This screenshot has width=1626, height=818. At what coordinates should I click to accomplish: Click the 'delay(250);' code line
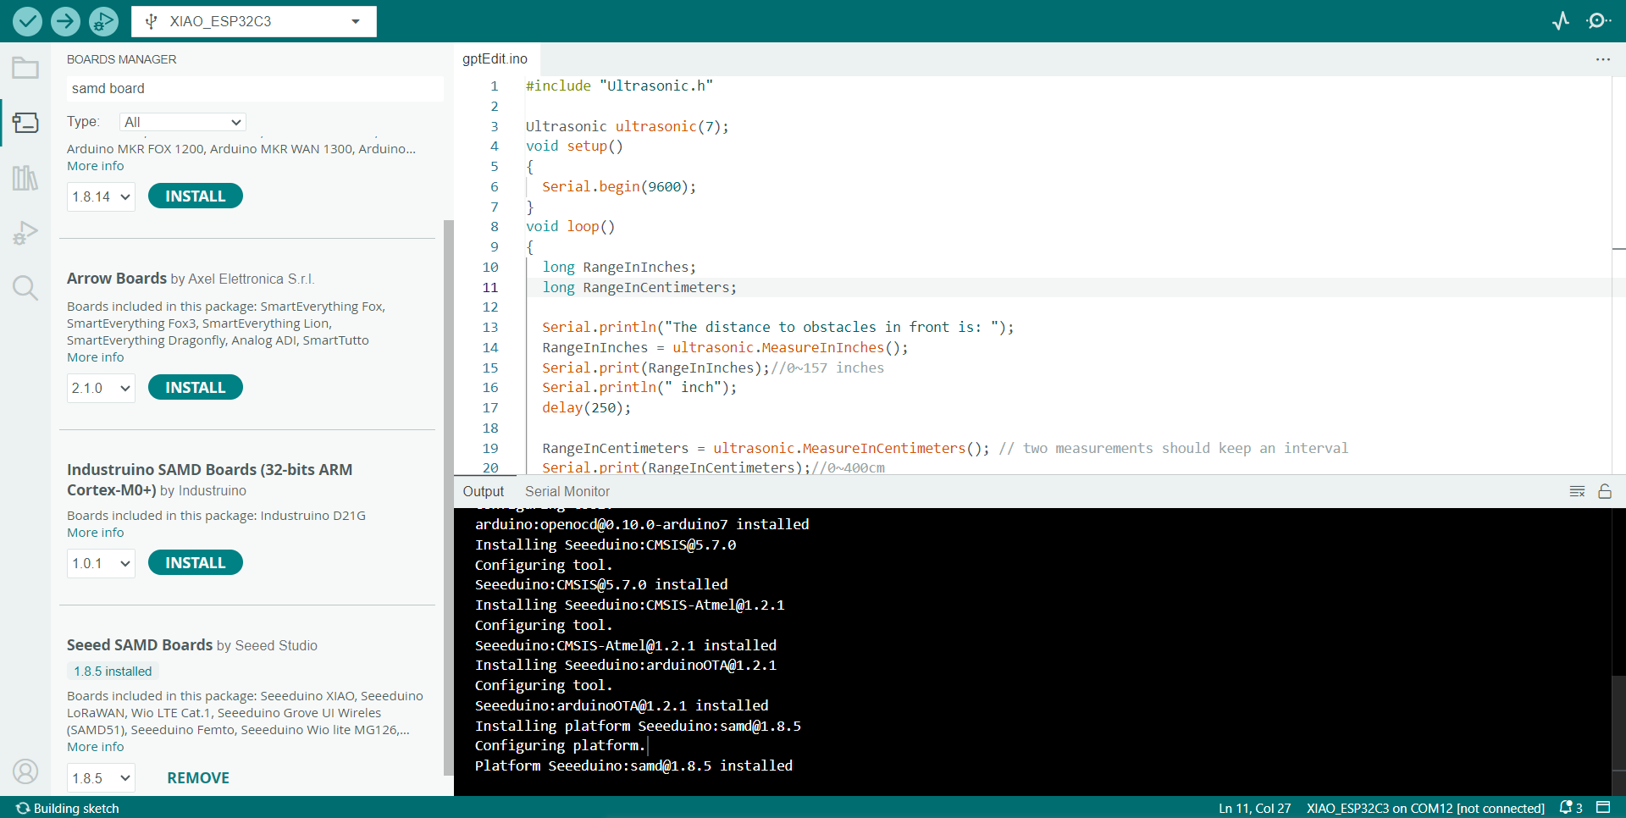[586, 407]
